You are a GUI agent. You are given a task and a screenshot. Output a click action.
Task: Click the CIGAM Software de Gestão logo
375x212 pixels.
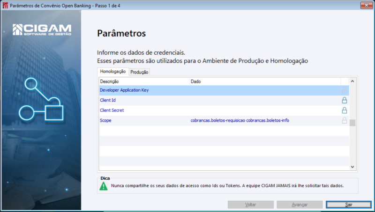click(x=42, y=29)
